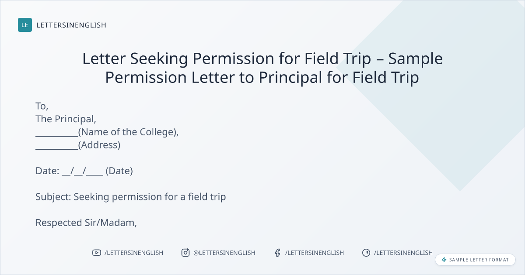The height and width of the screenshot is (275, 525).
Task: Click the lightning bolt icon in the badge
Action: click(x=444, y=260)
